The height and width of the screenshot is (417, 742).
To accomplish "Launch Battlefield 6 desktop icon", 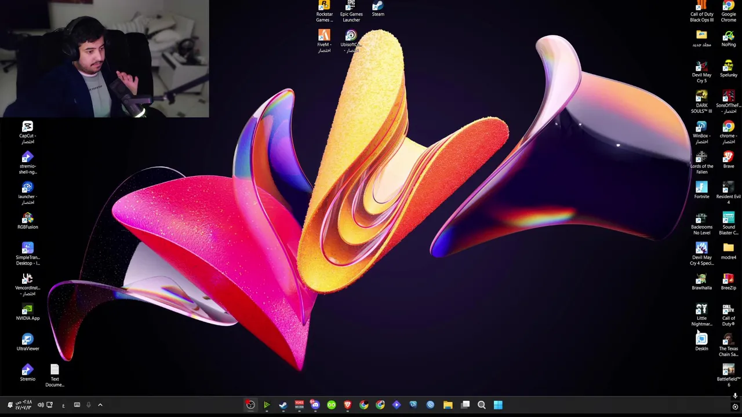I will tap(729, 376).
